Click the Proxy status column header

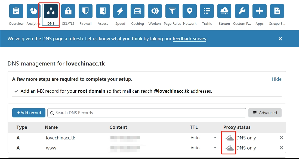pos(237,127)
